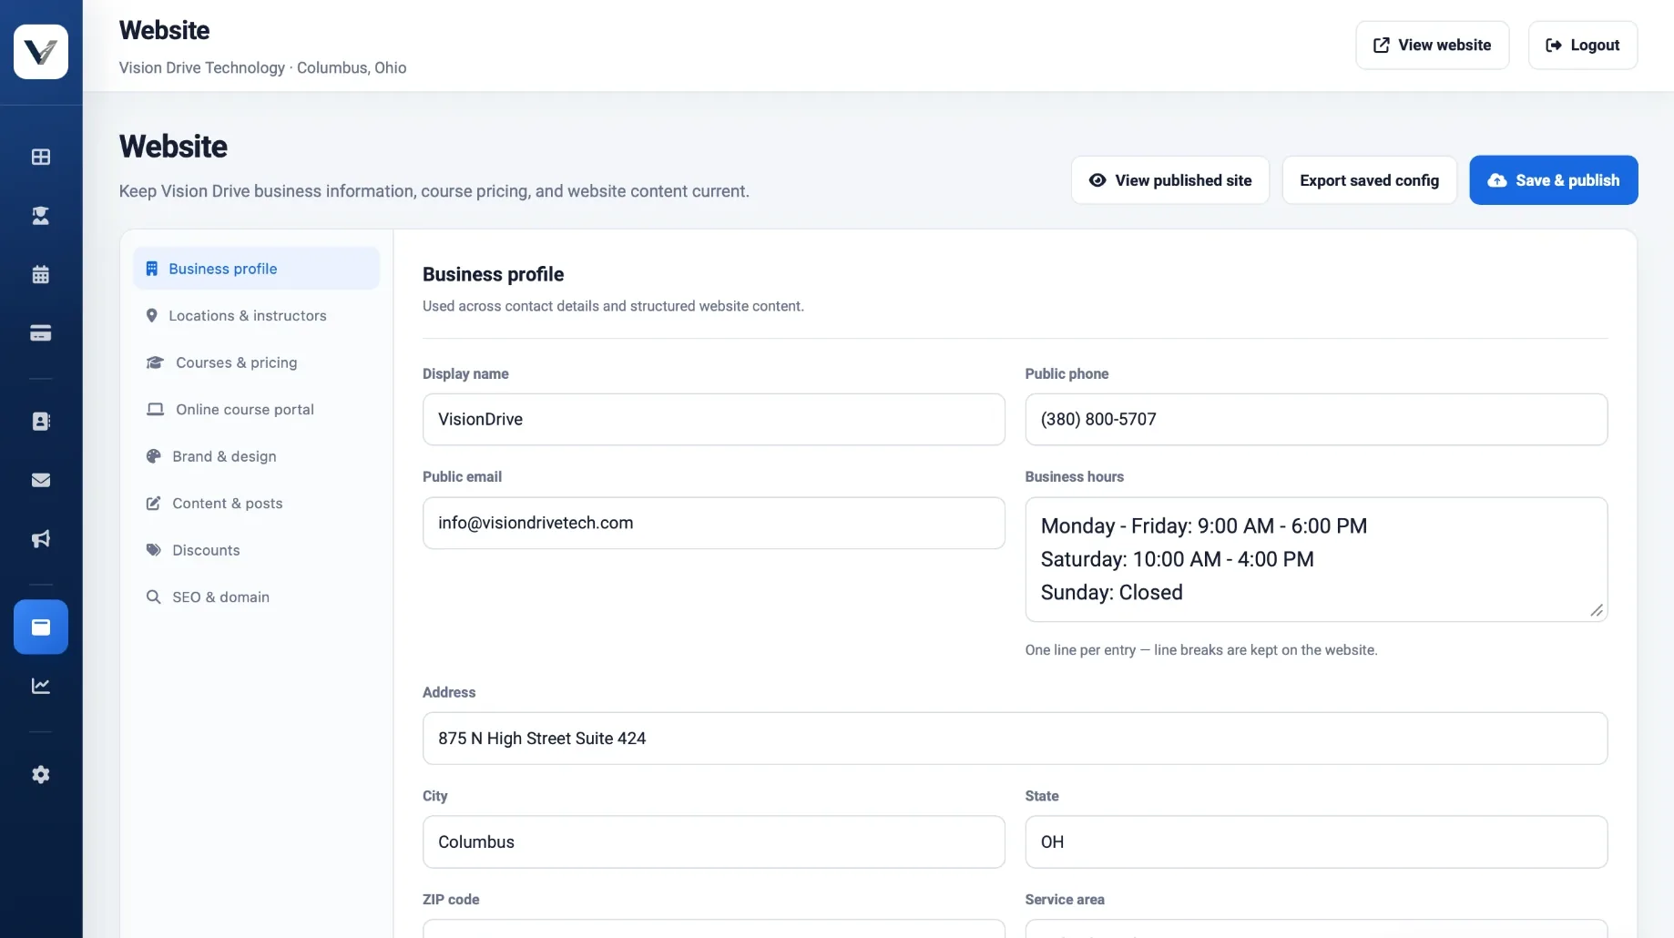Click the VisionDrive V logo in the sidebar

pyautogui.click(x=41, y=52)
